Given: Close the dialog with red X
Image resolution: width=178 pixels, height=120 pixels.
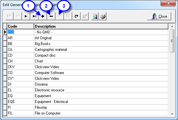Looking at the screenshot, I should click(x=168, y=3).
